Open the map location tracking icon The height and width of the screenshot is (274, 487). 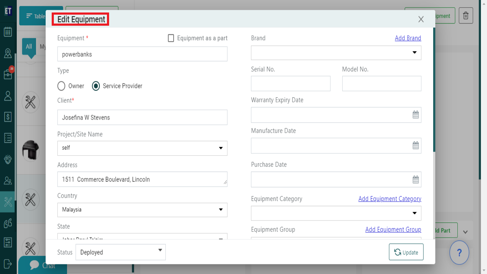pos(8,53)
